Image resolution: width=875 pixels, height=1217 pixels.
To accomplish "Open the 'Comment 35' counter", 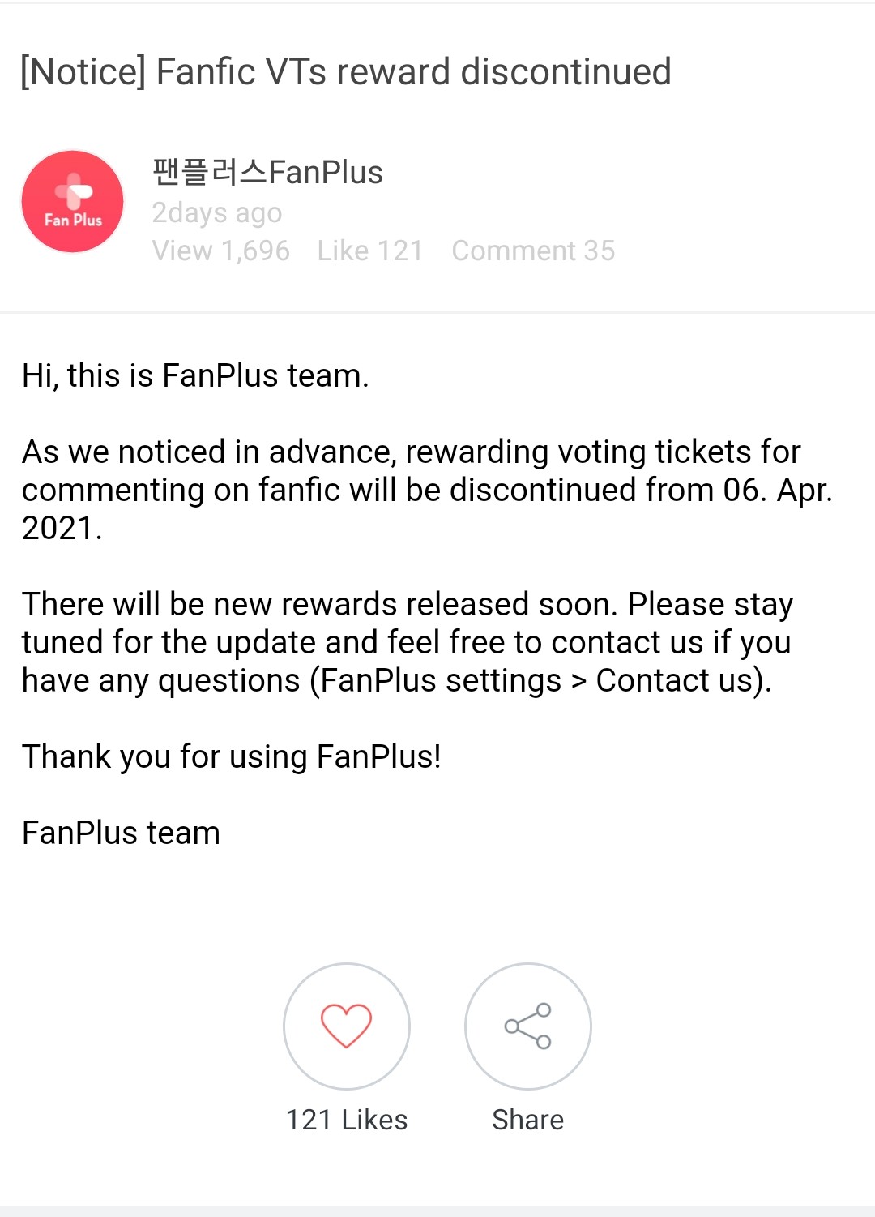I will [533, 251].
